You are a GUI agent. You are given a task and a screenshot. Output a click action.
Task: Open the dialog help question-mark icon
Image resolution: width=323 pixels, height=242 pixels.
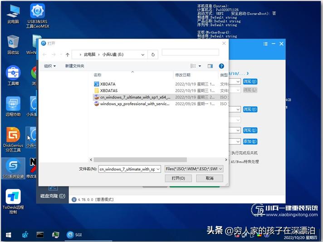(x=221, y=66)
